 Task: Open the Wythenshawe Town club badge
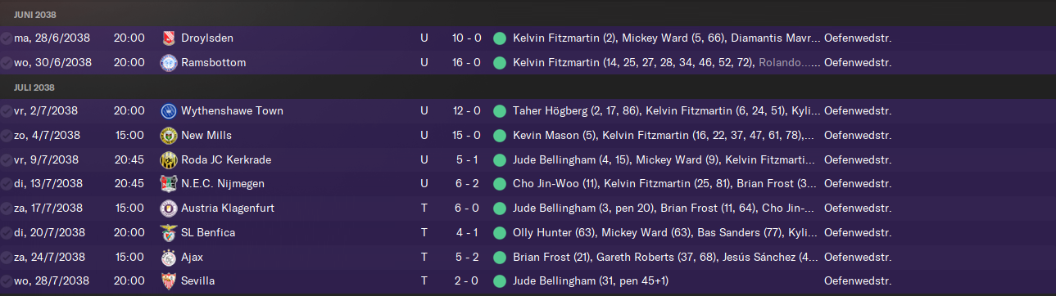[x=169, y=110]
